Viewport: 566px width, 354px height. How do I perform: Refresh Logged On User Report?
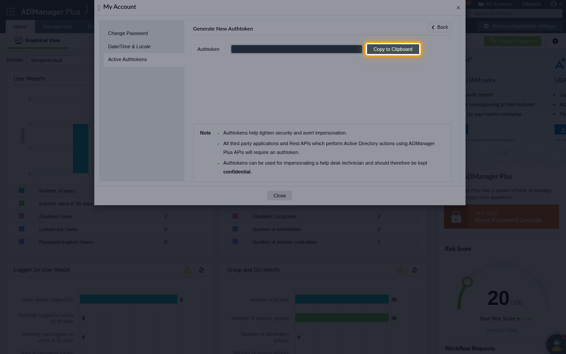point(201,270)
